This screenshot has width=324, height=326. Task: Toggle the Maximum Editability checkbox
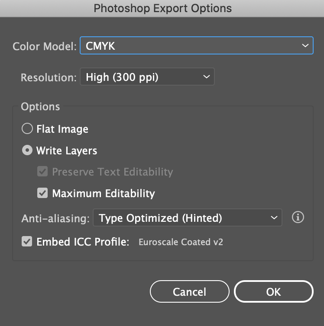click(x=42, y=193)
